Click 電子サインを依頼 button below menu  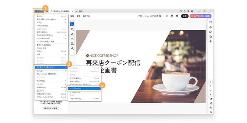click(x=51, y=108)
